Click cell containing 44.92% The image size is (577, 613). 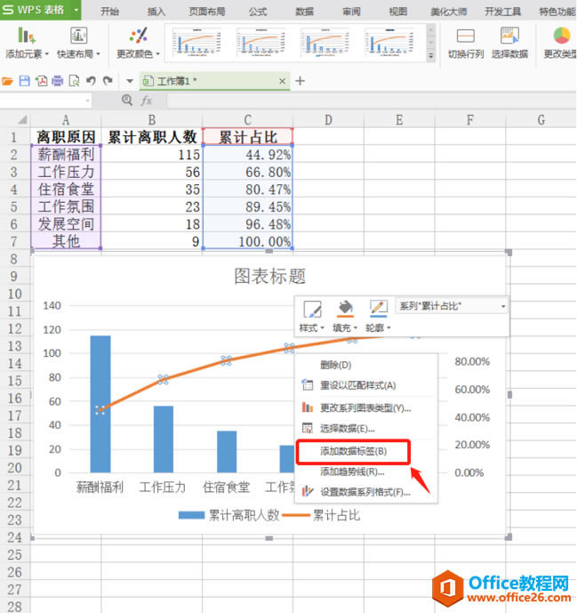[x=248, y=155]
